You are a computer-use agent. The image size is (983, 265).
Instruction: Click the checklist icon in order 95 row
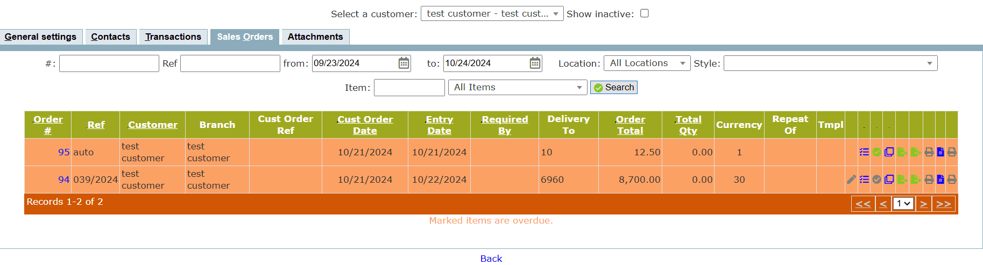point(864,152)
